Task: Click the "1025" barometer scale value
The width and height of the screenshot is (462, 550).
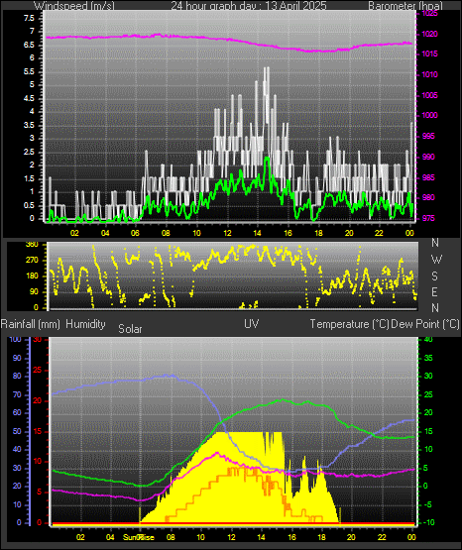Action: [x=429, y=13]
